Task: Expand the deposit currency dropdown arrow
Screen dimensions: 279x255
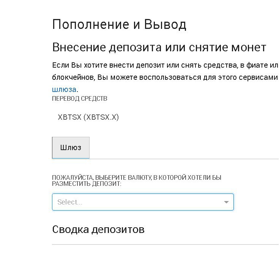Action: tap(226, 202)
